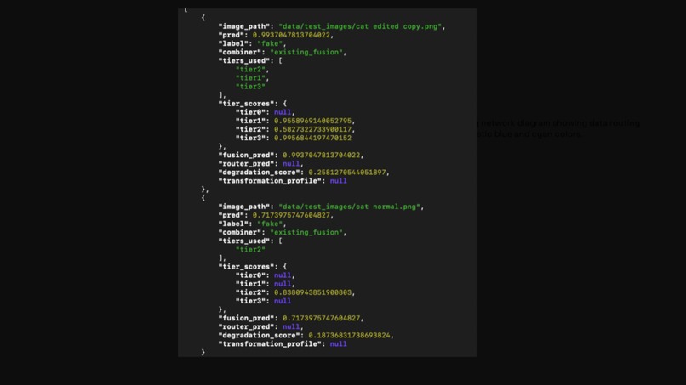
Task: Click degradation_score value 0.18736831738693824
Action: (349, 335)
